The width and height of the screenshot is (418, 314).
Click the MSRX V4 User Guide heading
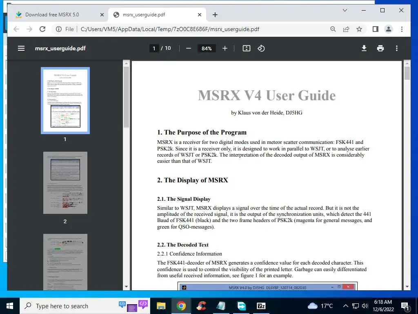(267, 95)
